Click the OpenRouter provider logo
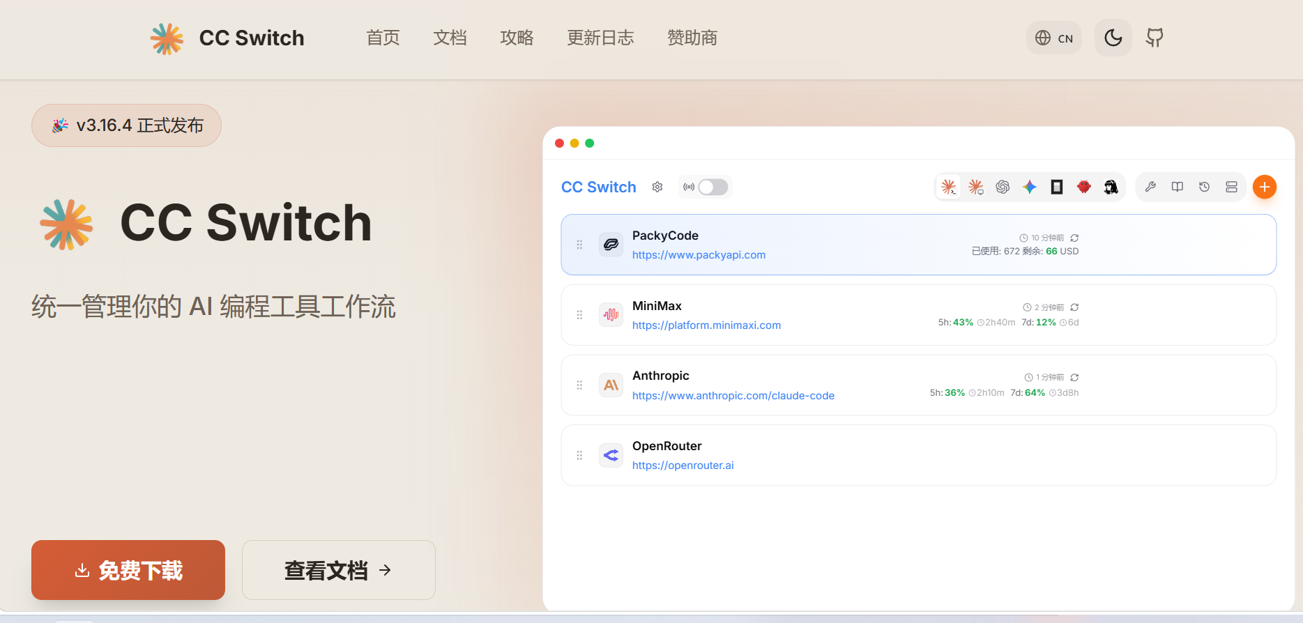Screen dimensions: 1303x623 coord(611,455)
